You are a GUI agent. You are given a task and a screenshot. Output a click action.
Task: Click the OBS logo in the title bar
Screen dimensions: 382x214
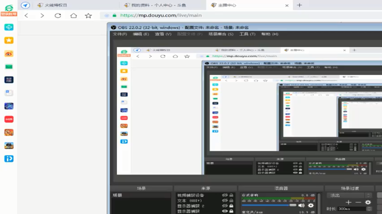(113, 27)
